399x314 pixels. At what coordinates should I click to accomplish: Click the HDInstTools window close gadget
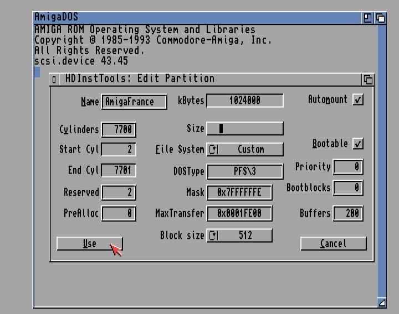tap(54, 80)
